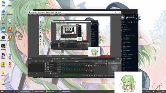This screenshot has height=93, width=166.
Task: Move selected source up in list
Action: 53,73
